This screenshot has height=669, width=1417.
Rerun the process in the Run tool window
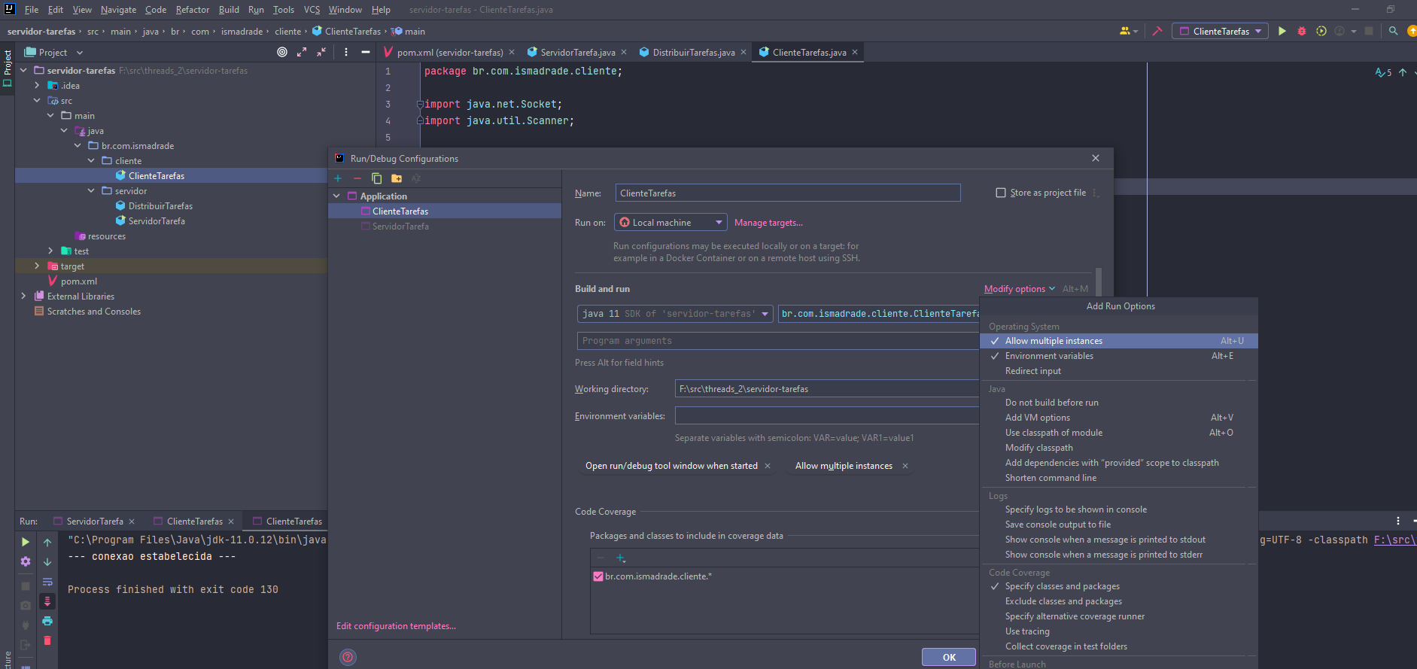[x=26, y=542]
